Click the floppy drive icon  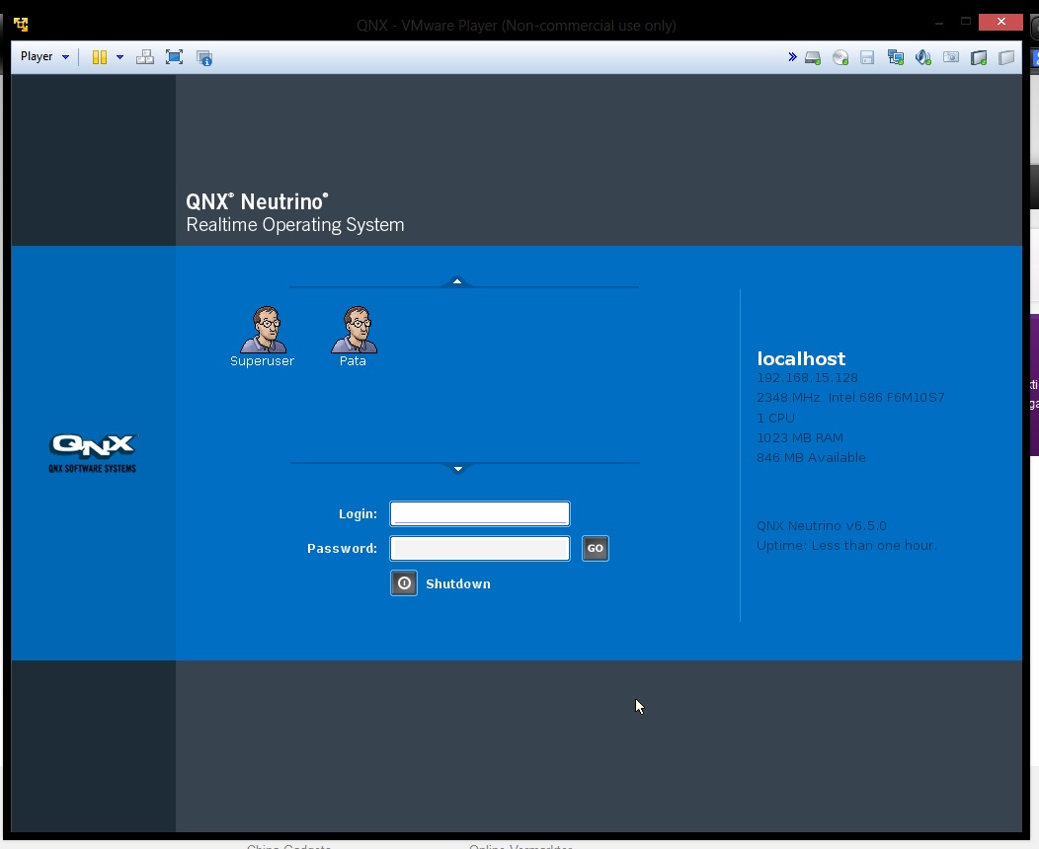point(867,58)
